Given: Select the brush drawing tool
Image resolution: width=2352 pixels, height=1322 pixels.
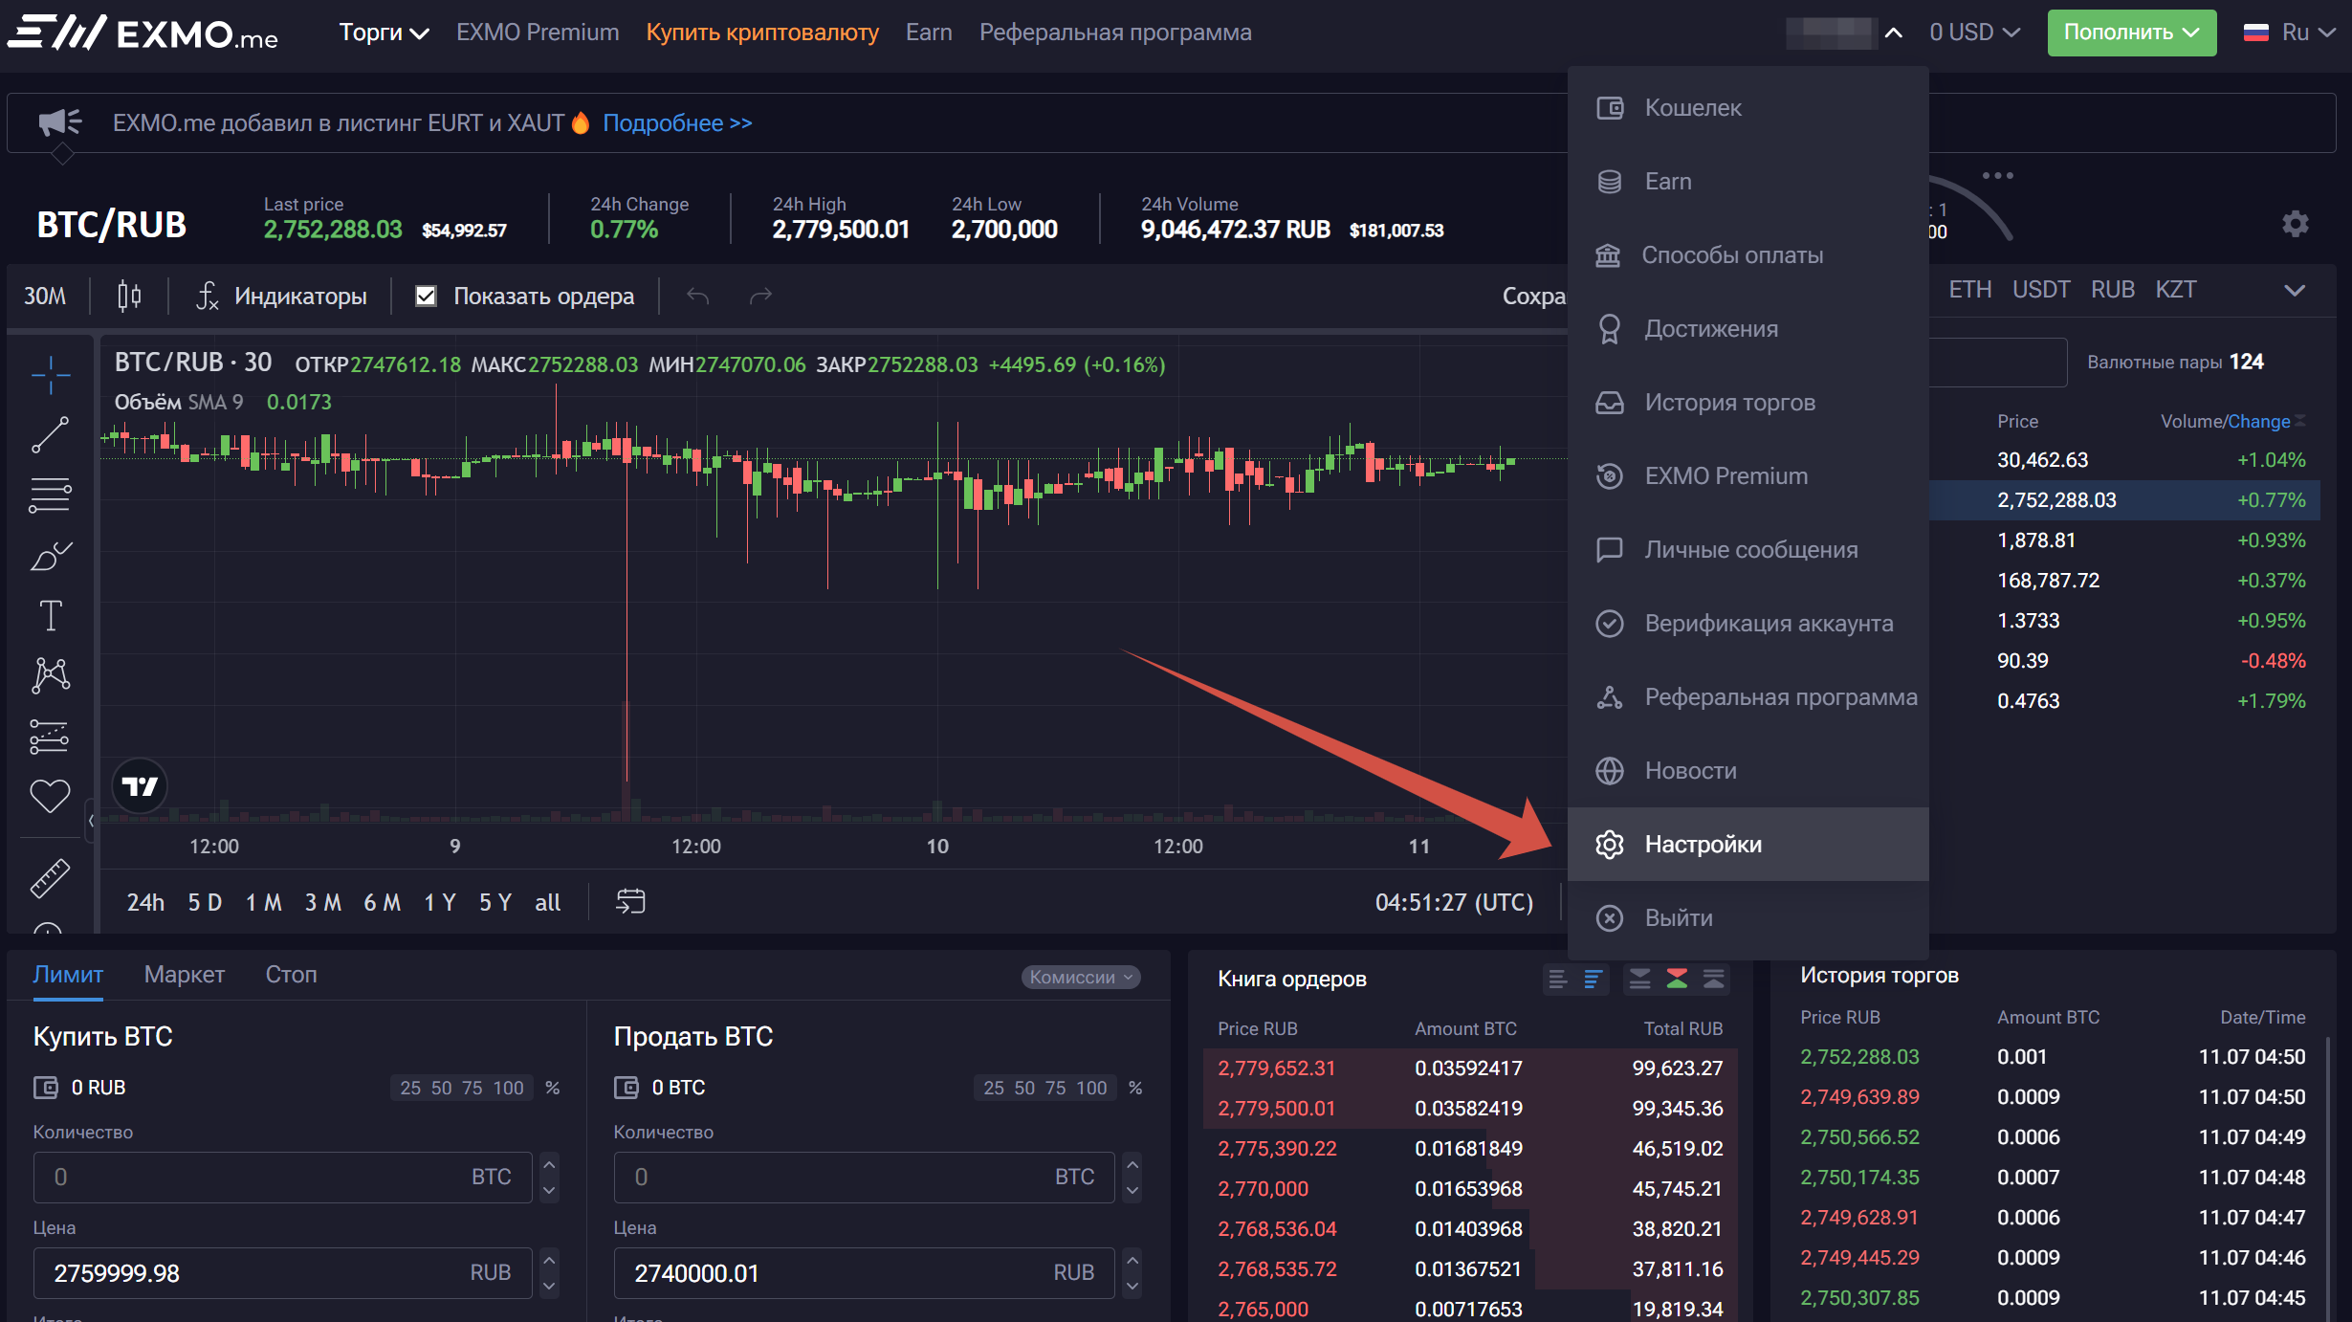Looking at the screenshot, I should 51,555.
